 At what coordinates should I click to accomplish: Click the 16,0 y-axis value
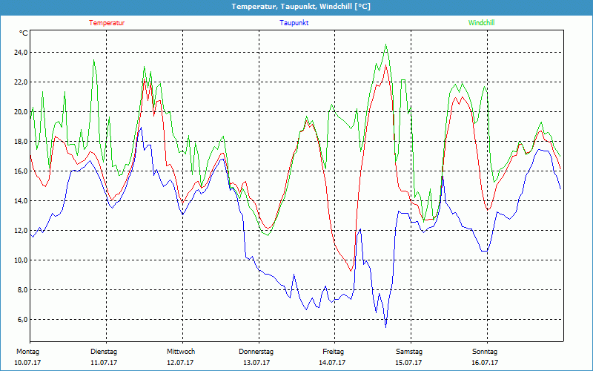(x=21, y=171)
